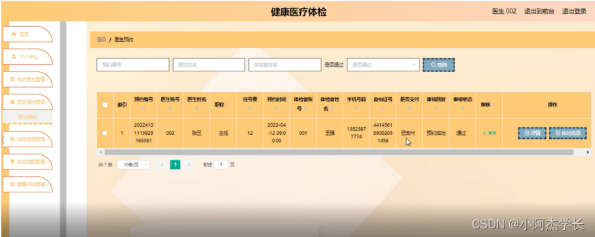Sort by 职称 column
This screenshot has height=237, width=595.
pos(229,105)
